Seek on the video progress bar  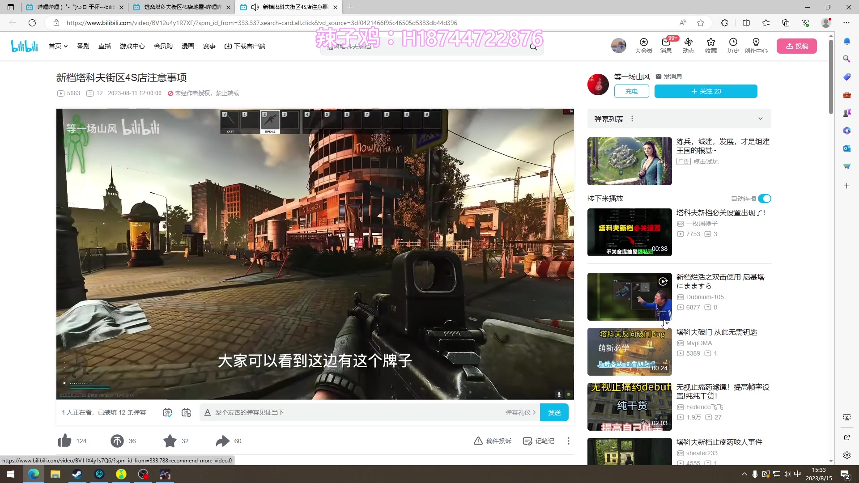(x=315, y=398)
